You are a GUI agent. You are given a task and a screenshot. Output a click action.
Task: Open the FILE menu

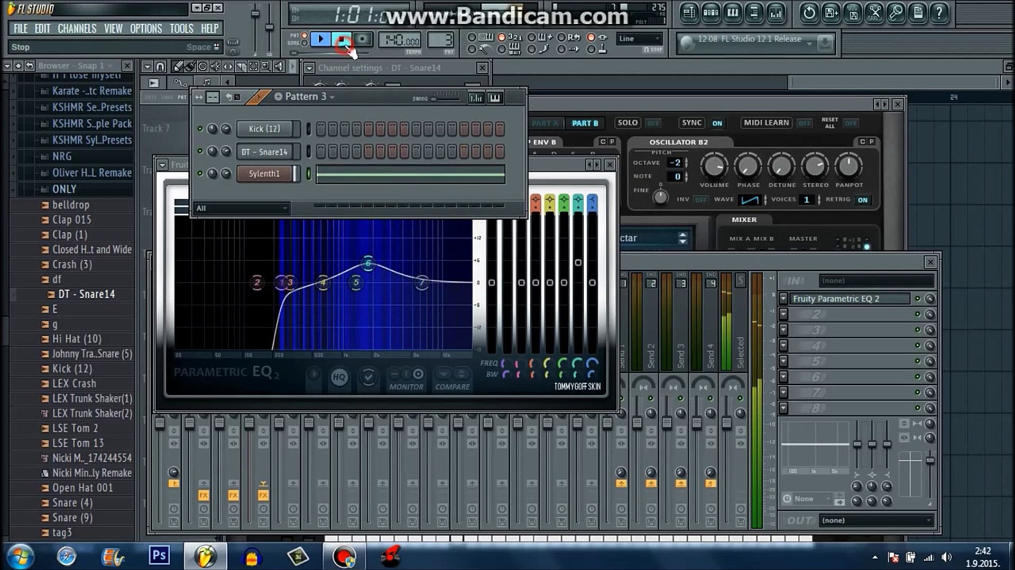21,28
